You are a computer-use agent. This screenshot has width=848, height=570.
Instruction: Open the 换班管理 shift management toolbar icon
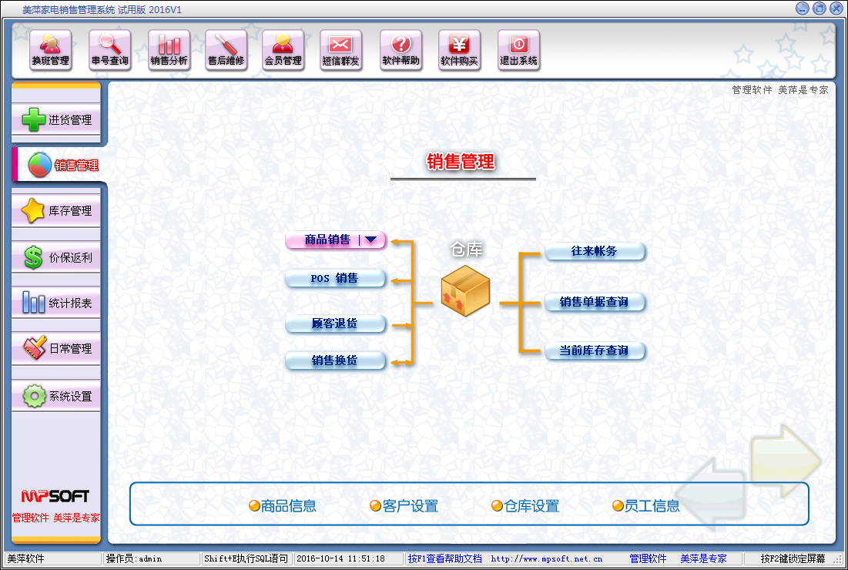tap(51, 50)
